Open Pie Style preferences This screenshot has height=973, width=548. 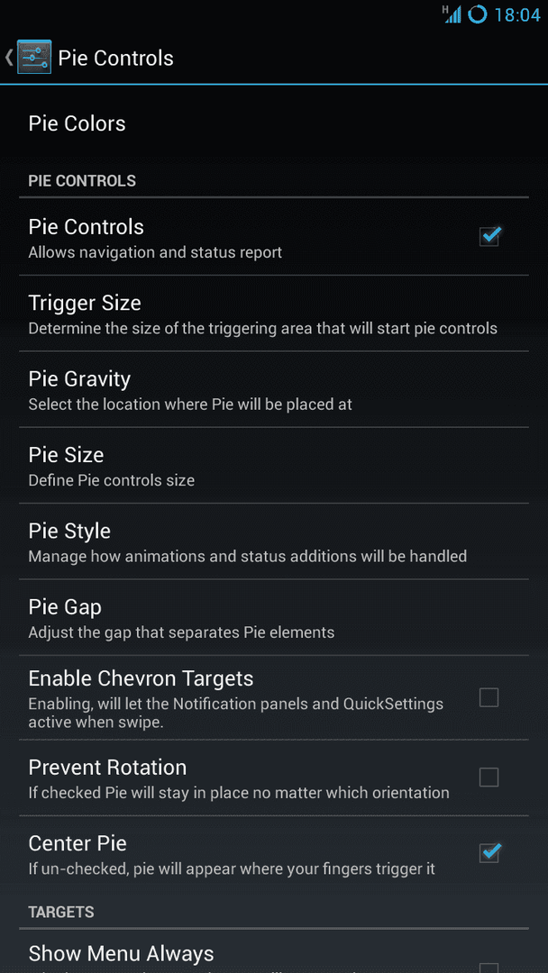tap(274, 541)
